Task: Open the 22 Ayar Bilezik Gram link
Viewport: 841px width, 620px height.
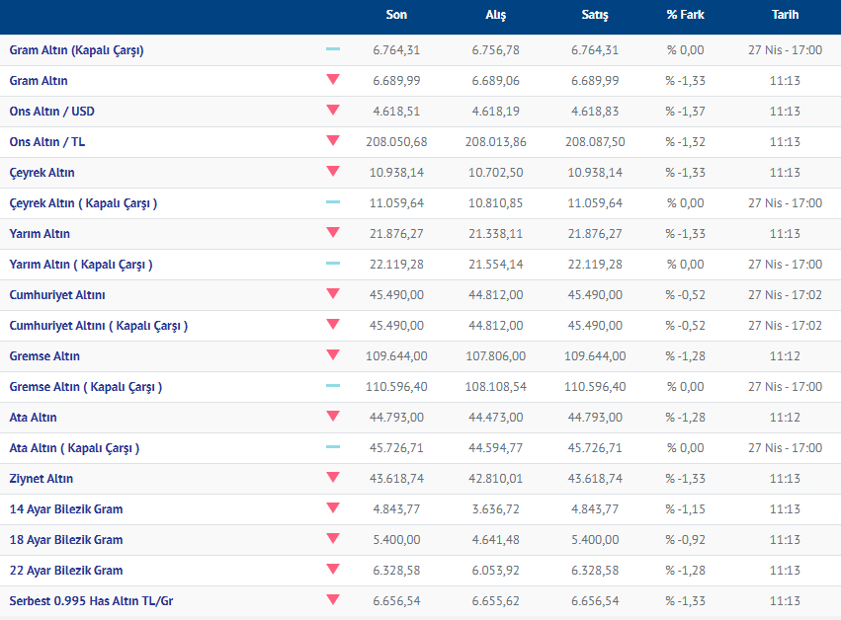Action: point(66,571)
